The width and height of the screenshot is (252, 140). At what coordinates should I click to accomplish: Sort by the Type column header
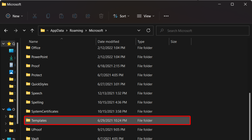(141, 42)
